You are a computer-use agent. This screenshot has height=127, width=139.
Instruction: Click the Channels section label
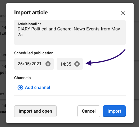pyautogui.click(x=22, y=78)
